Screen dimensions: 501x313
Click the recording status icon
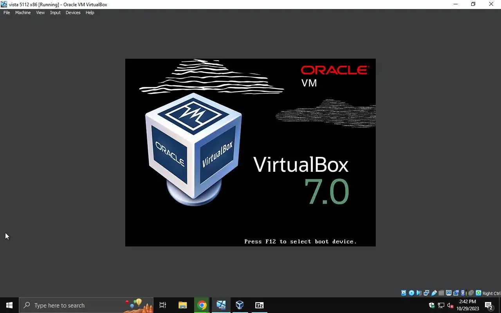click(x=456, y=293)
